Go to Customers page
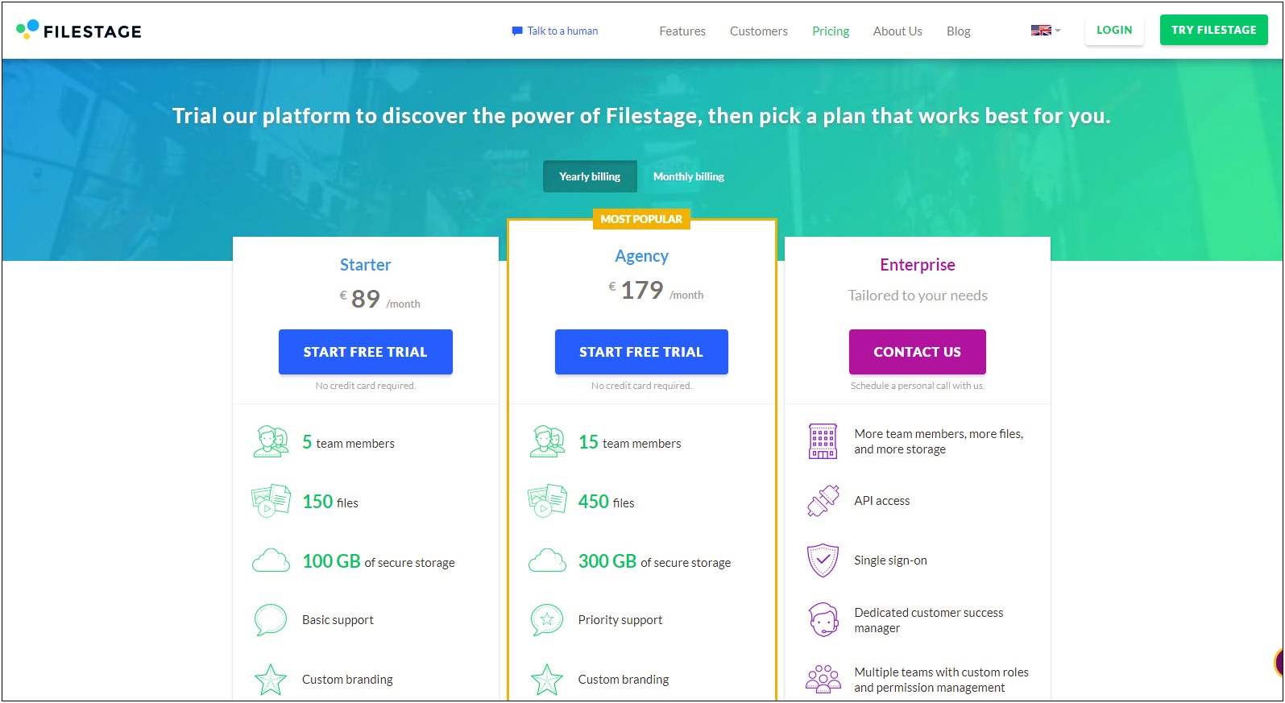 click(x=759, y=31)
